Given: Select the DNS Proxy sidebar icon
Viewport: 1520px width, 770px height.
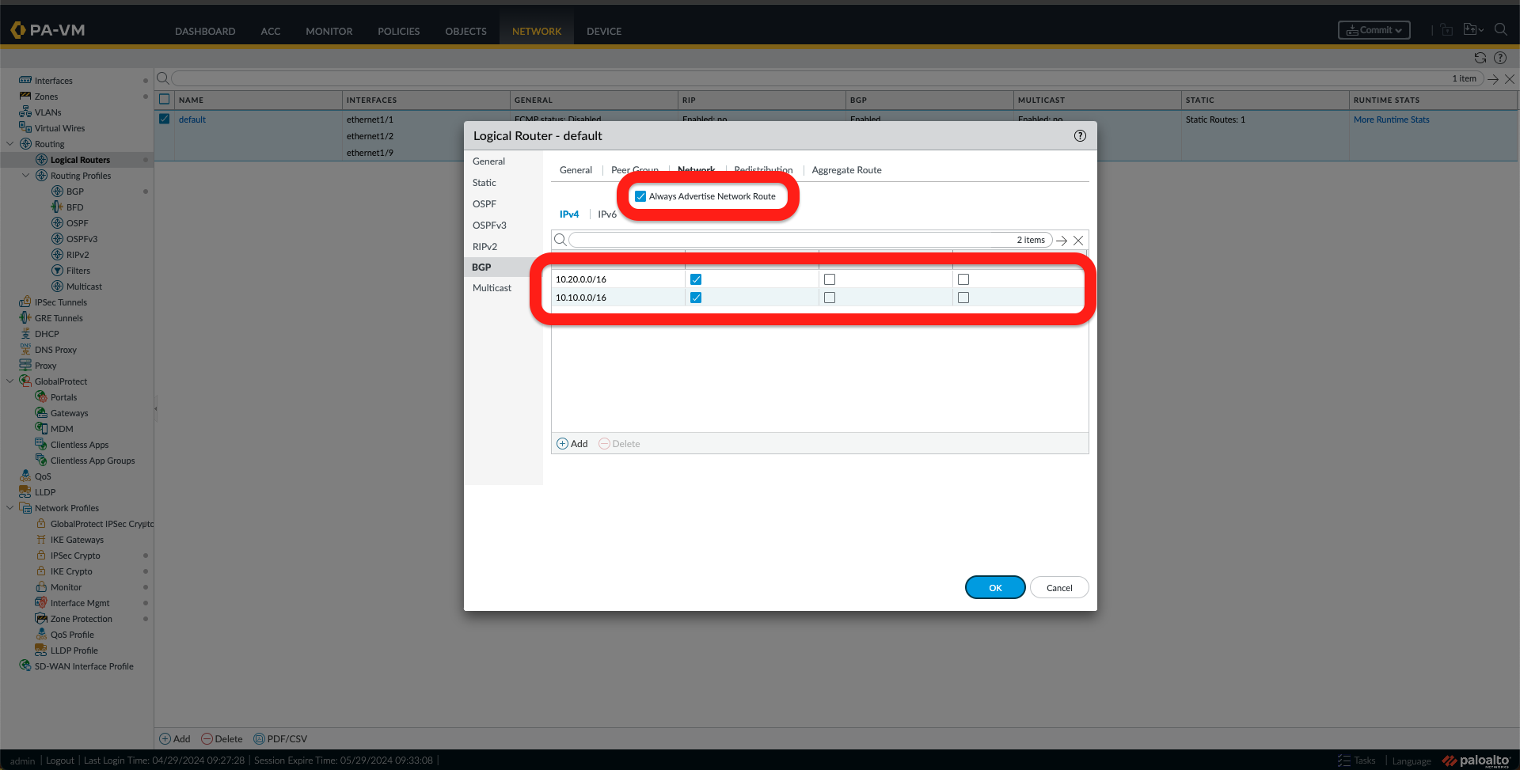Looking at the screenshot, I should tap(25, 350).
